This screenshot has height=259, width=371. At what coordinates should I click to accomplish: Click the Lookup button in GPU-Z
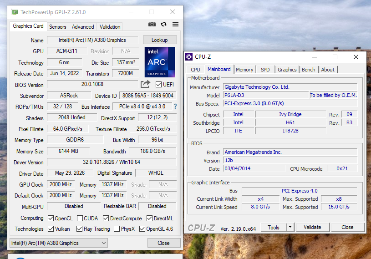pyautogui.click(x=160, y=40)
